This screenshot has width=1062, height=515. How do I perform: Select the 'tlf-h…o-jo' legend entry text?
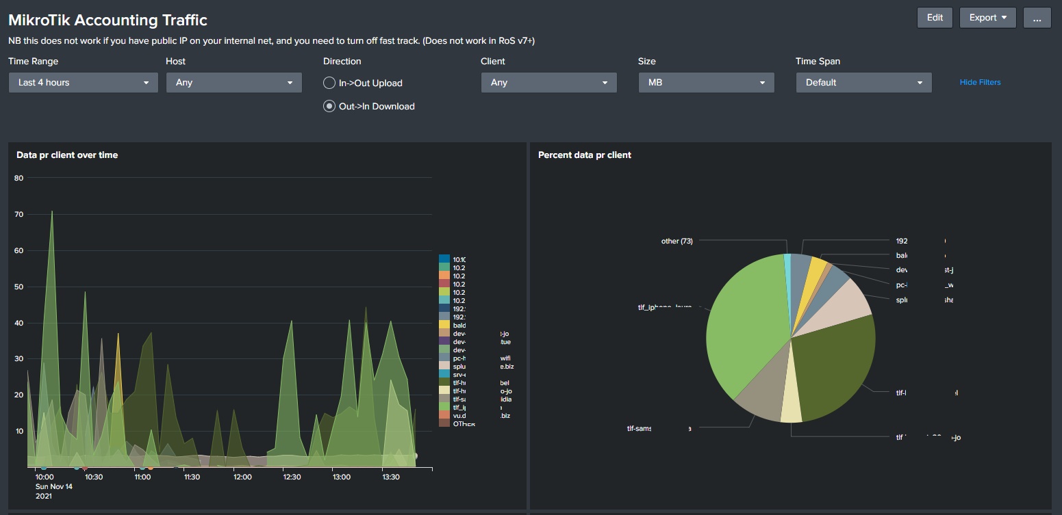pos(482,391)
